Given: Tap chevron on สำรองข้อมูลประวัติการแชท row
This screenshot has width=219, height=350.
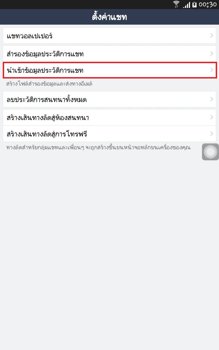Looking at the screenshot, I should click(212, 54).
